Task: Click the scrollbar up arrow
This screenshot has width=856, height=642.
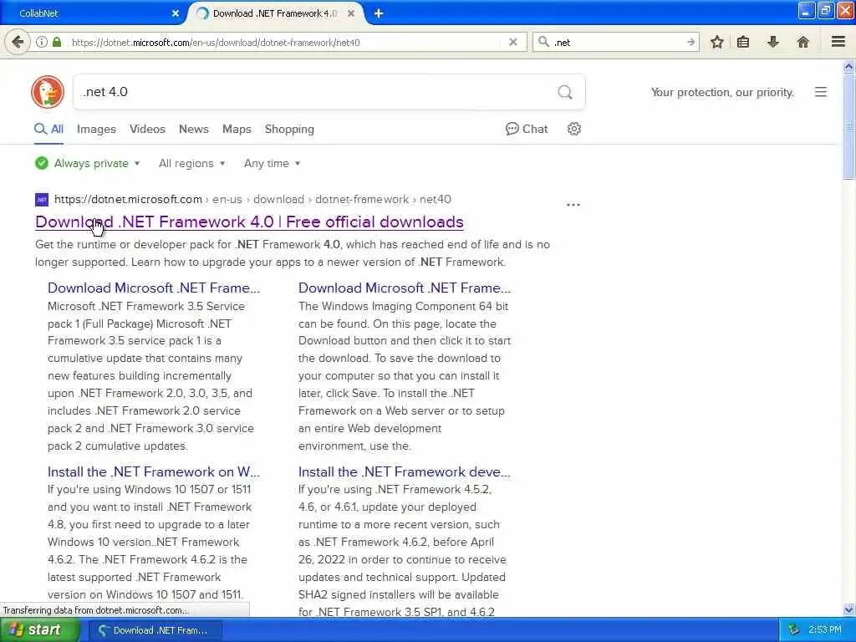Action: tap(849, 67)
